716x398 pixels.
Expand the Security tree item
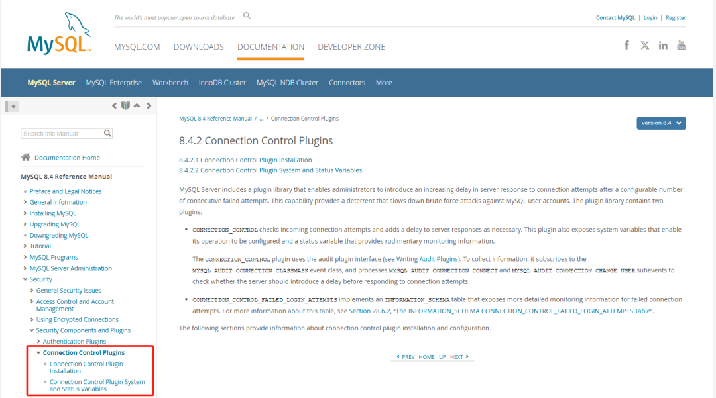click(25, 279)
